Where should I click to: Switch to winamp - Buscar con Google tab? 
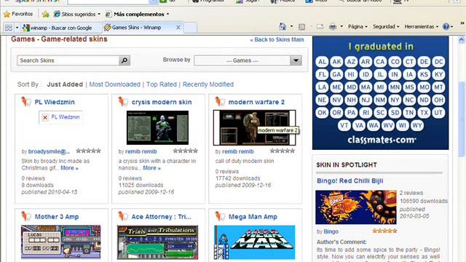coord(61,28)
